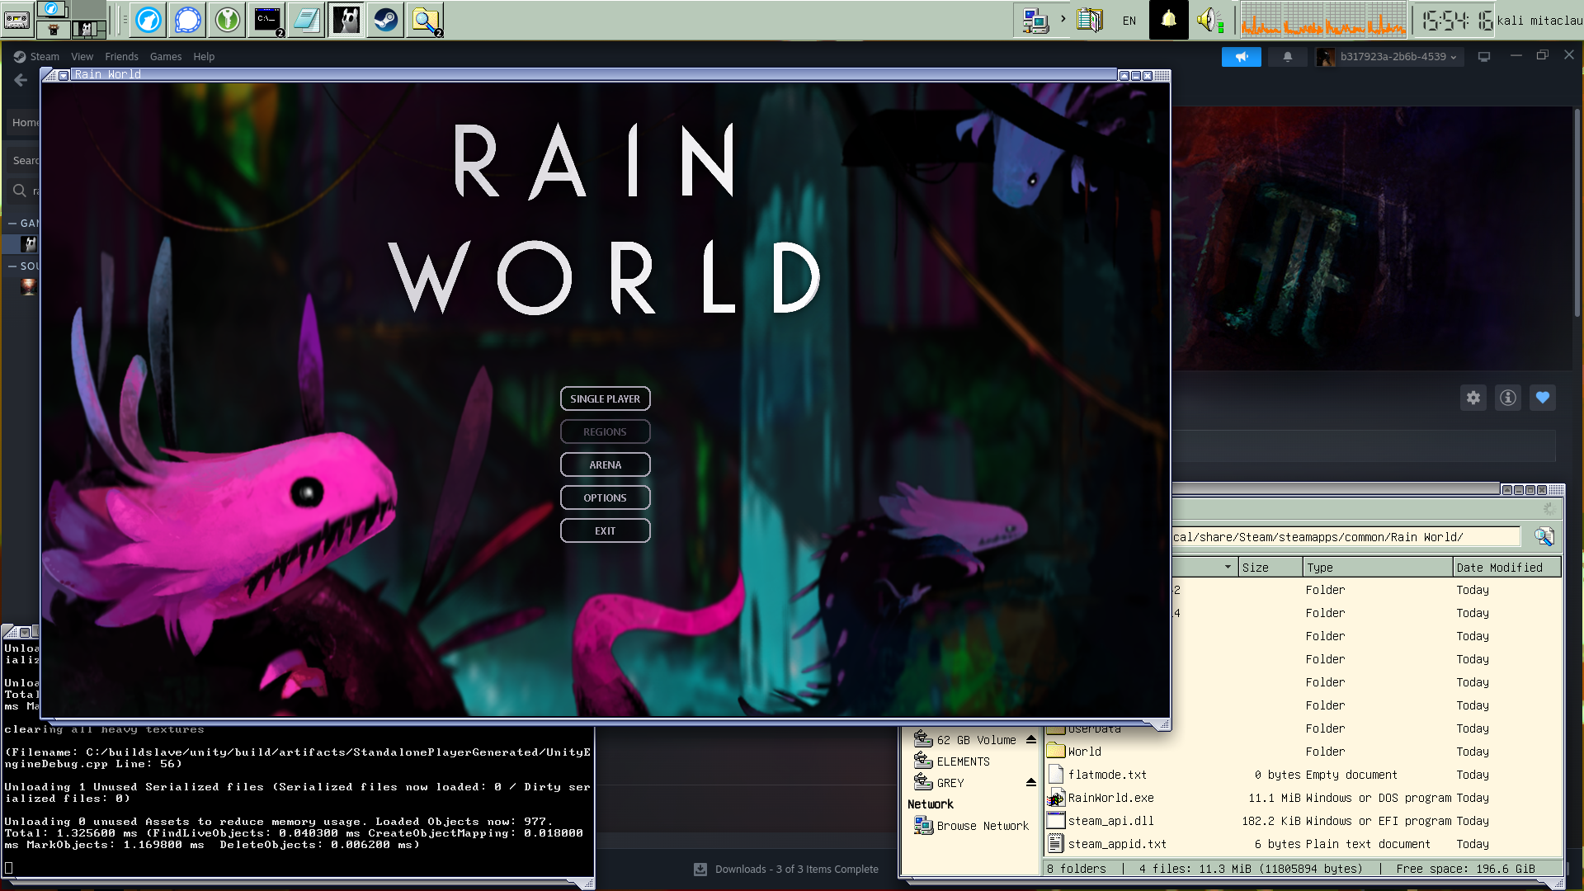Image resolution: width=1584 pixels, height=891 pixels.
Task: Click the notifications bell in Steam
Action: click(x=1288, y=56)
